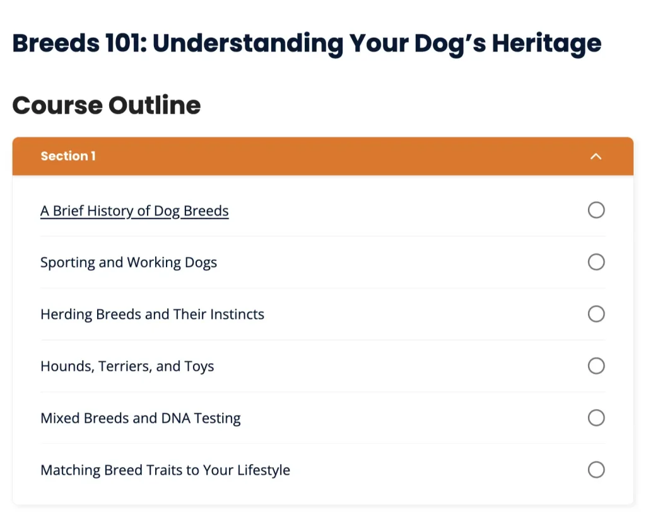Select the Matching Breed Traits completion circle
This screenshot has height=522, width=646.
596,469
